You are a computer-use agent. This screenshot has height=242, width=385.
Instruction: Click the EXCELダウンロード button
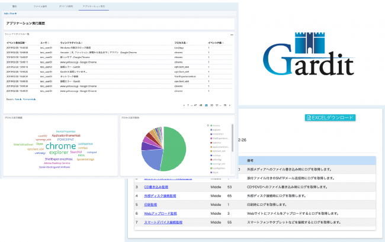click(x=331, y=118)
